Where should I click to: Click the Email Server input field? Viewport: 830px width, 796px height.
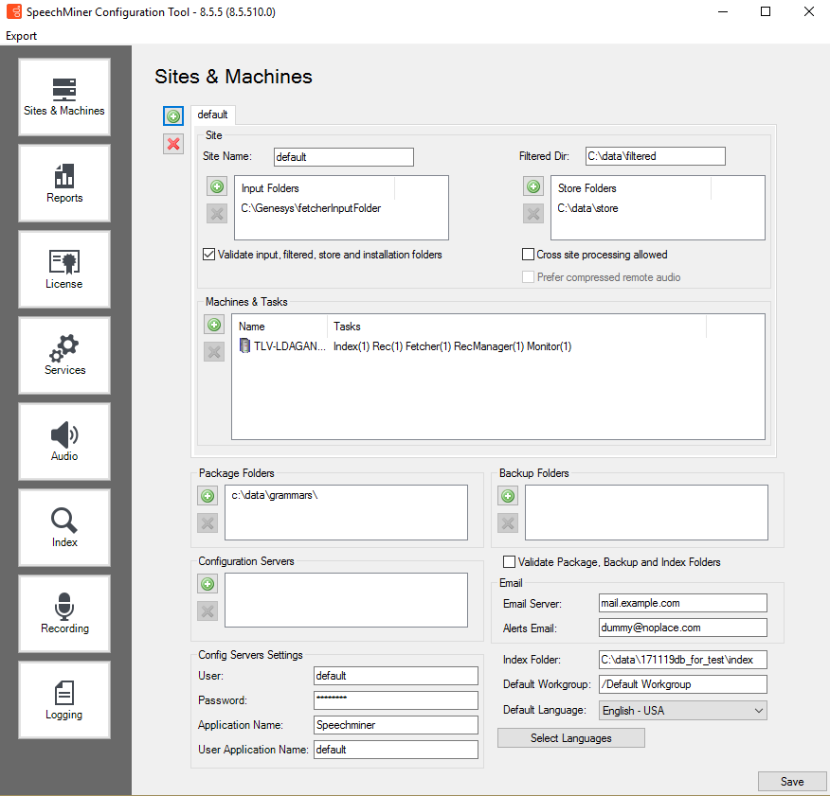(x=681, y=603)
